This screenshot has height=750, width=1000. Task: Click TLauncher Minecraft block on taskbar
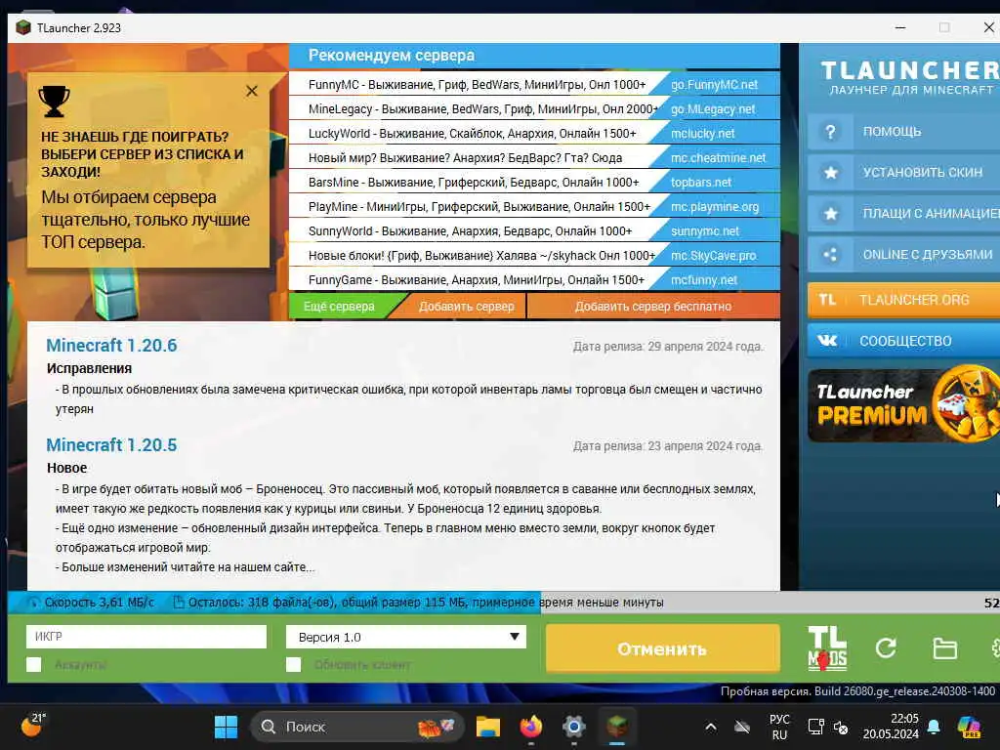pyautogui.click(x=617, y=727)
